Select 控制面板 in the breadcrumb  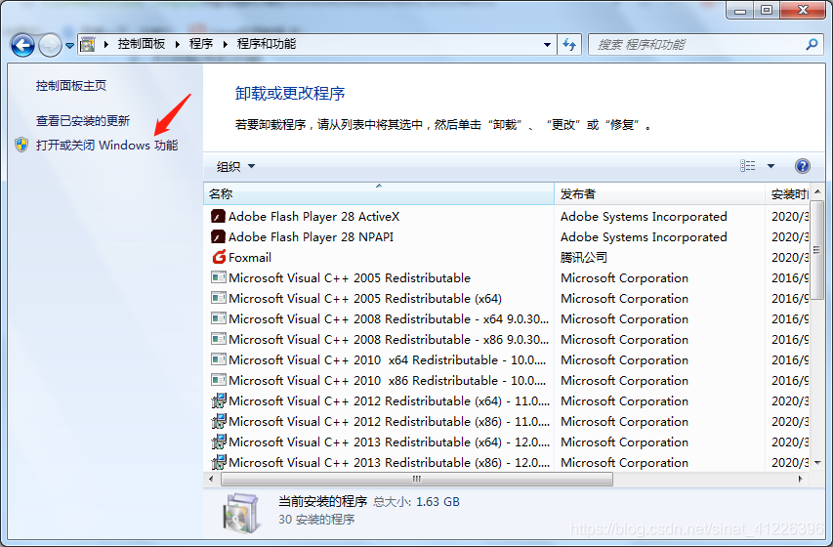tap(142, 44)
